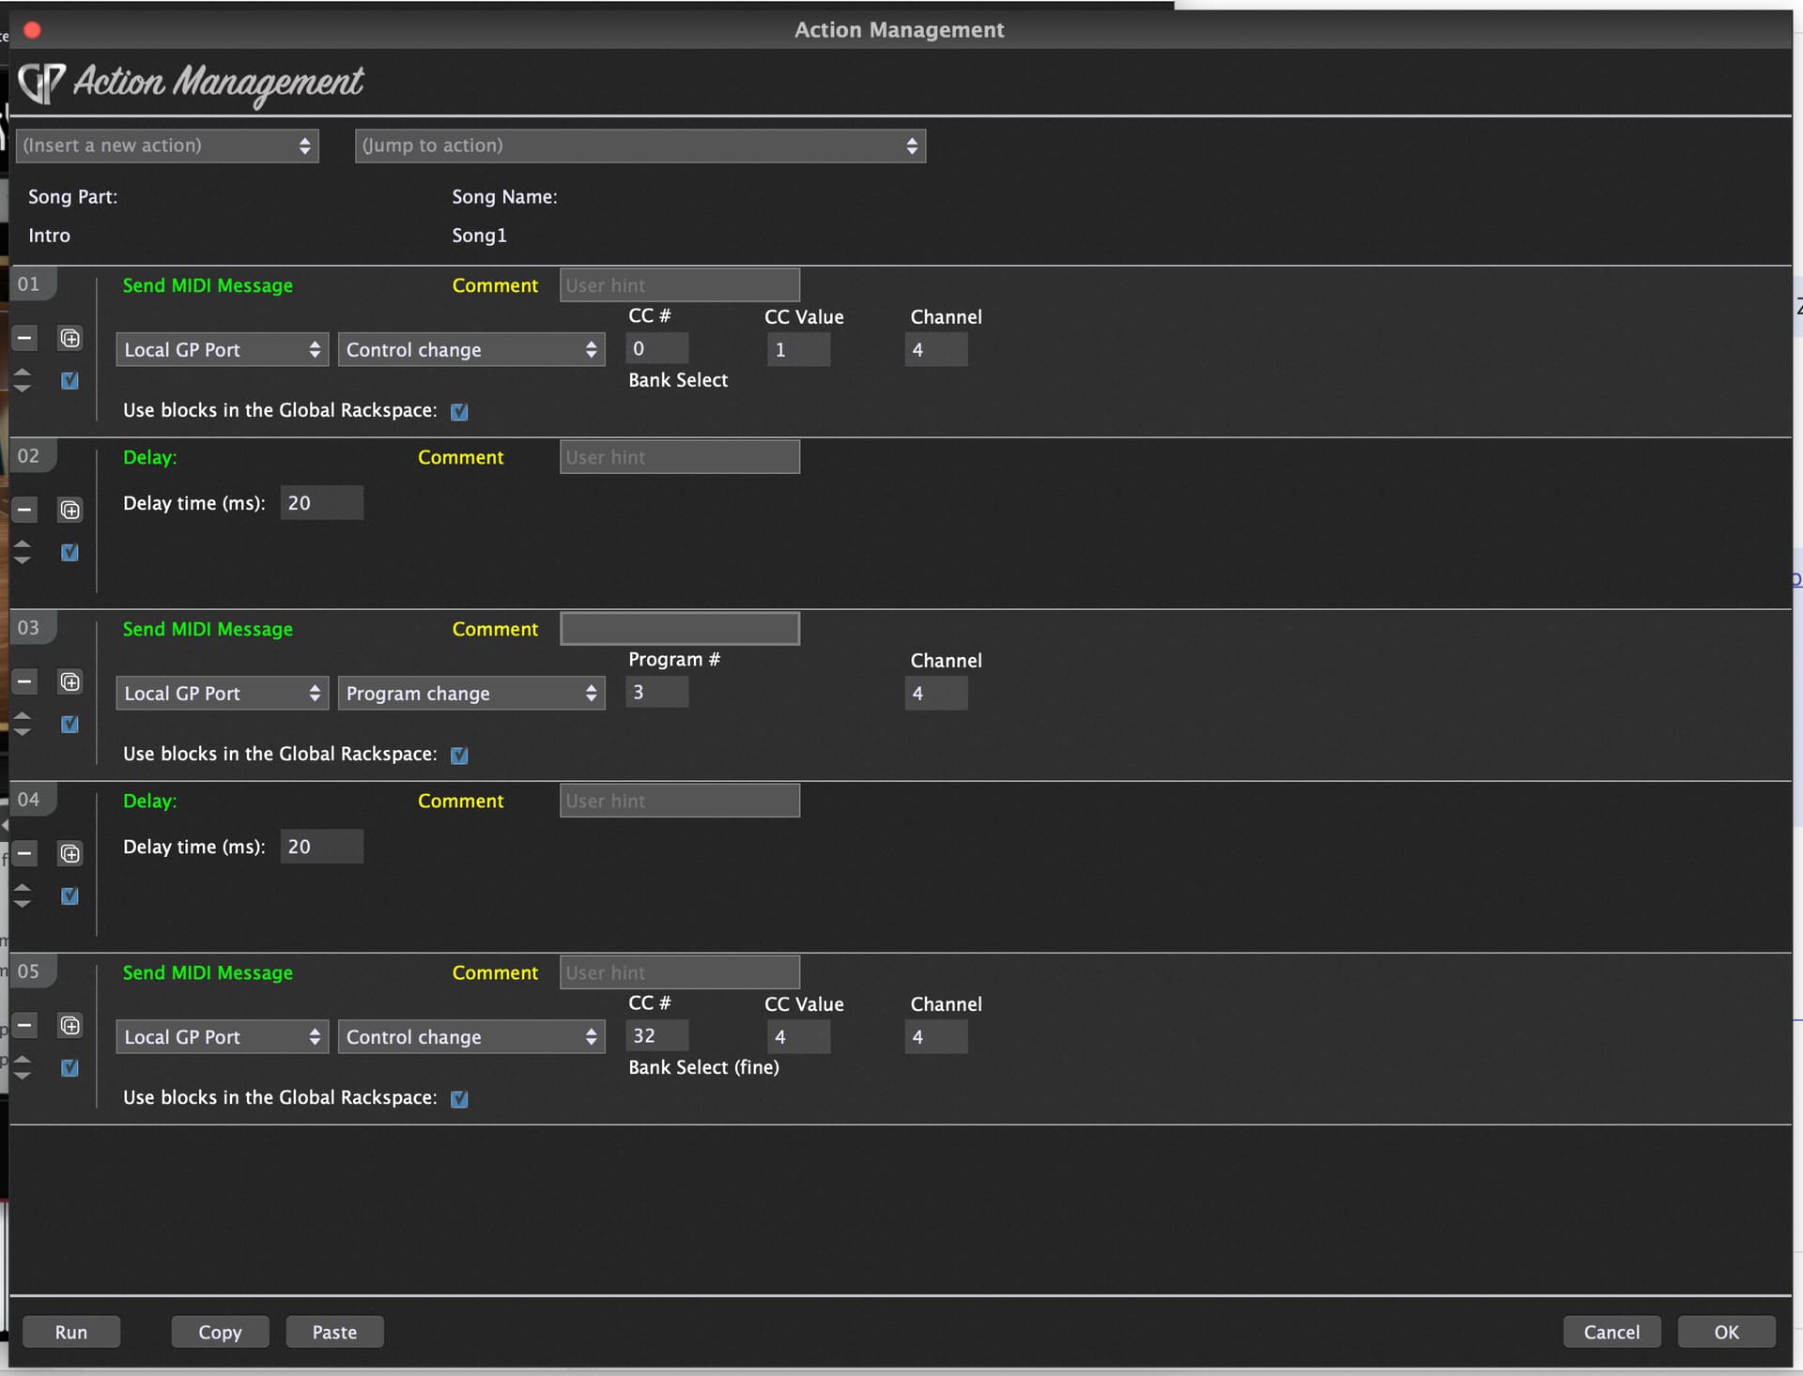Duplicate the action 03 Send MIDI Message
The width and height of the screenshot is (1803, 1376).
(70, 681)
